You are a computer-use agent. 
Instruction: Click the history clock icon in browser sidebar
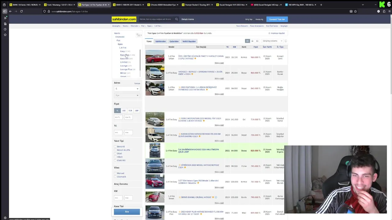(5, 29)
